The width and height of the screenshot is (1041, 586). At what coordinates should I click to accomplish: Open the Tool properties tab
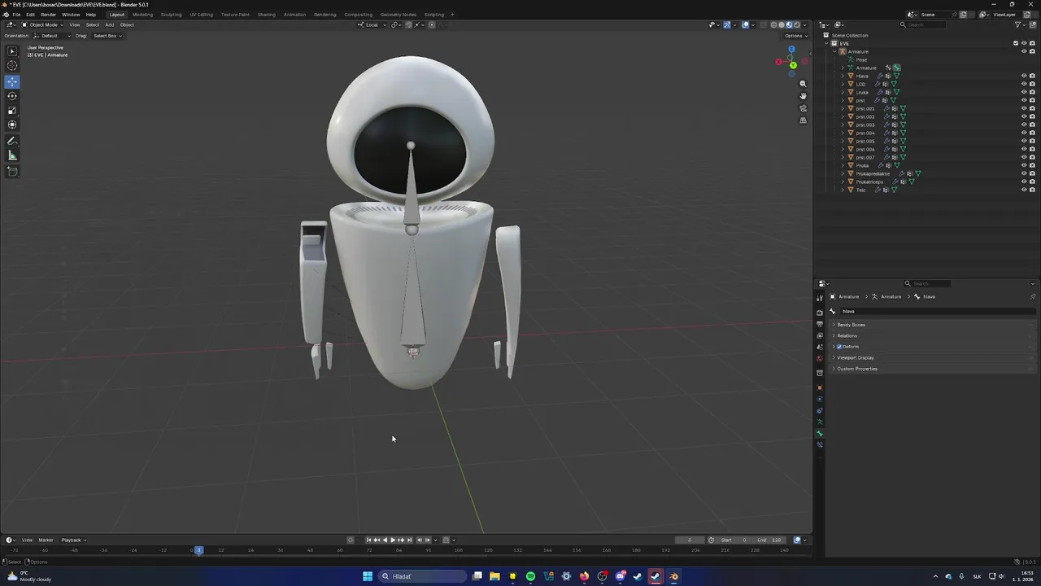pos(820,298)
